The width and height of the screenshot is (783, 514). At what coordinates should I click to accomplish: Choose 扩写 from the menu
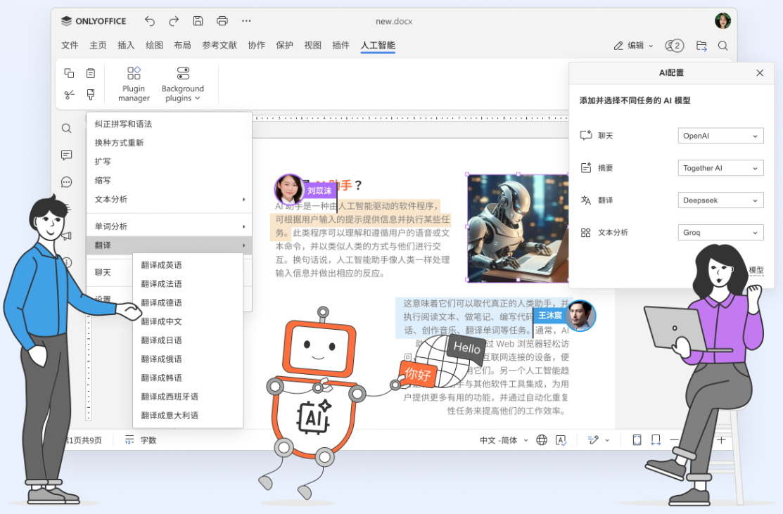click(169, 162)
